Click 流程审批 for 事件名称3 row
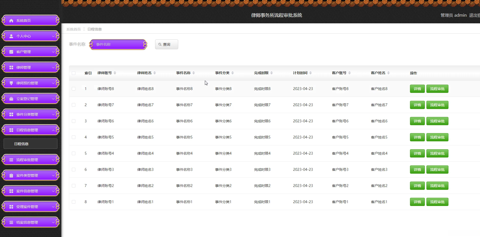 tap(437, 170)
